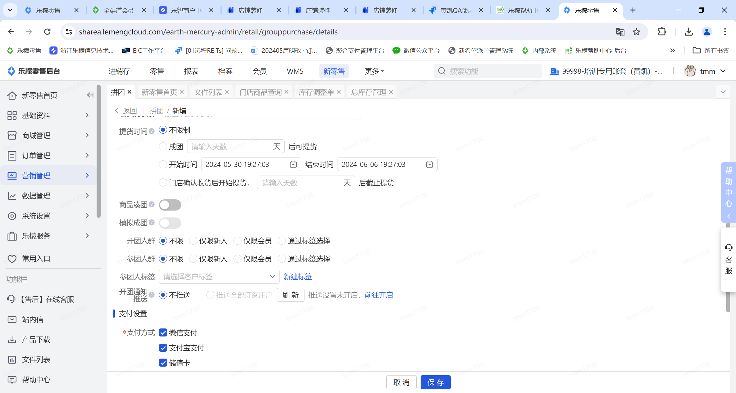736x393 pixels.
Task: Expand 营销管理 submenu arrow
Action: (x=87, y=176)
